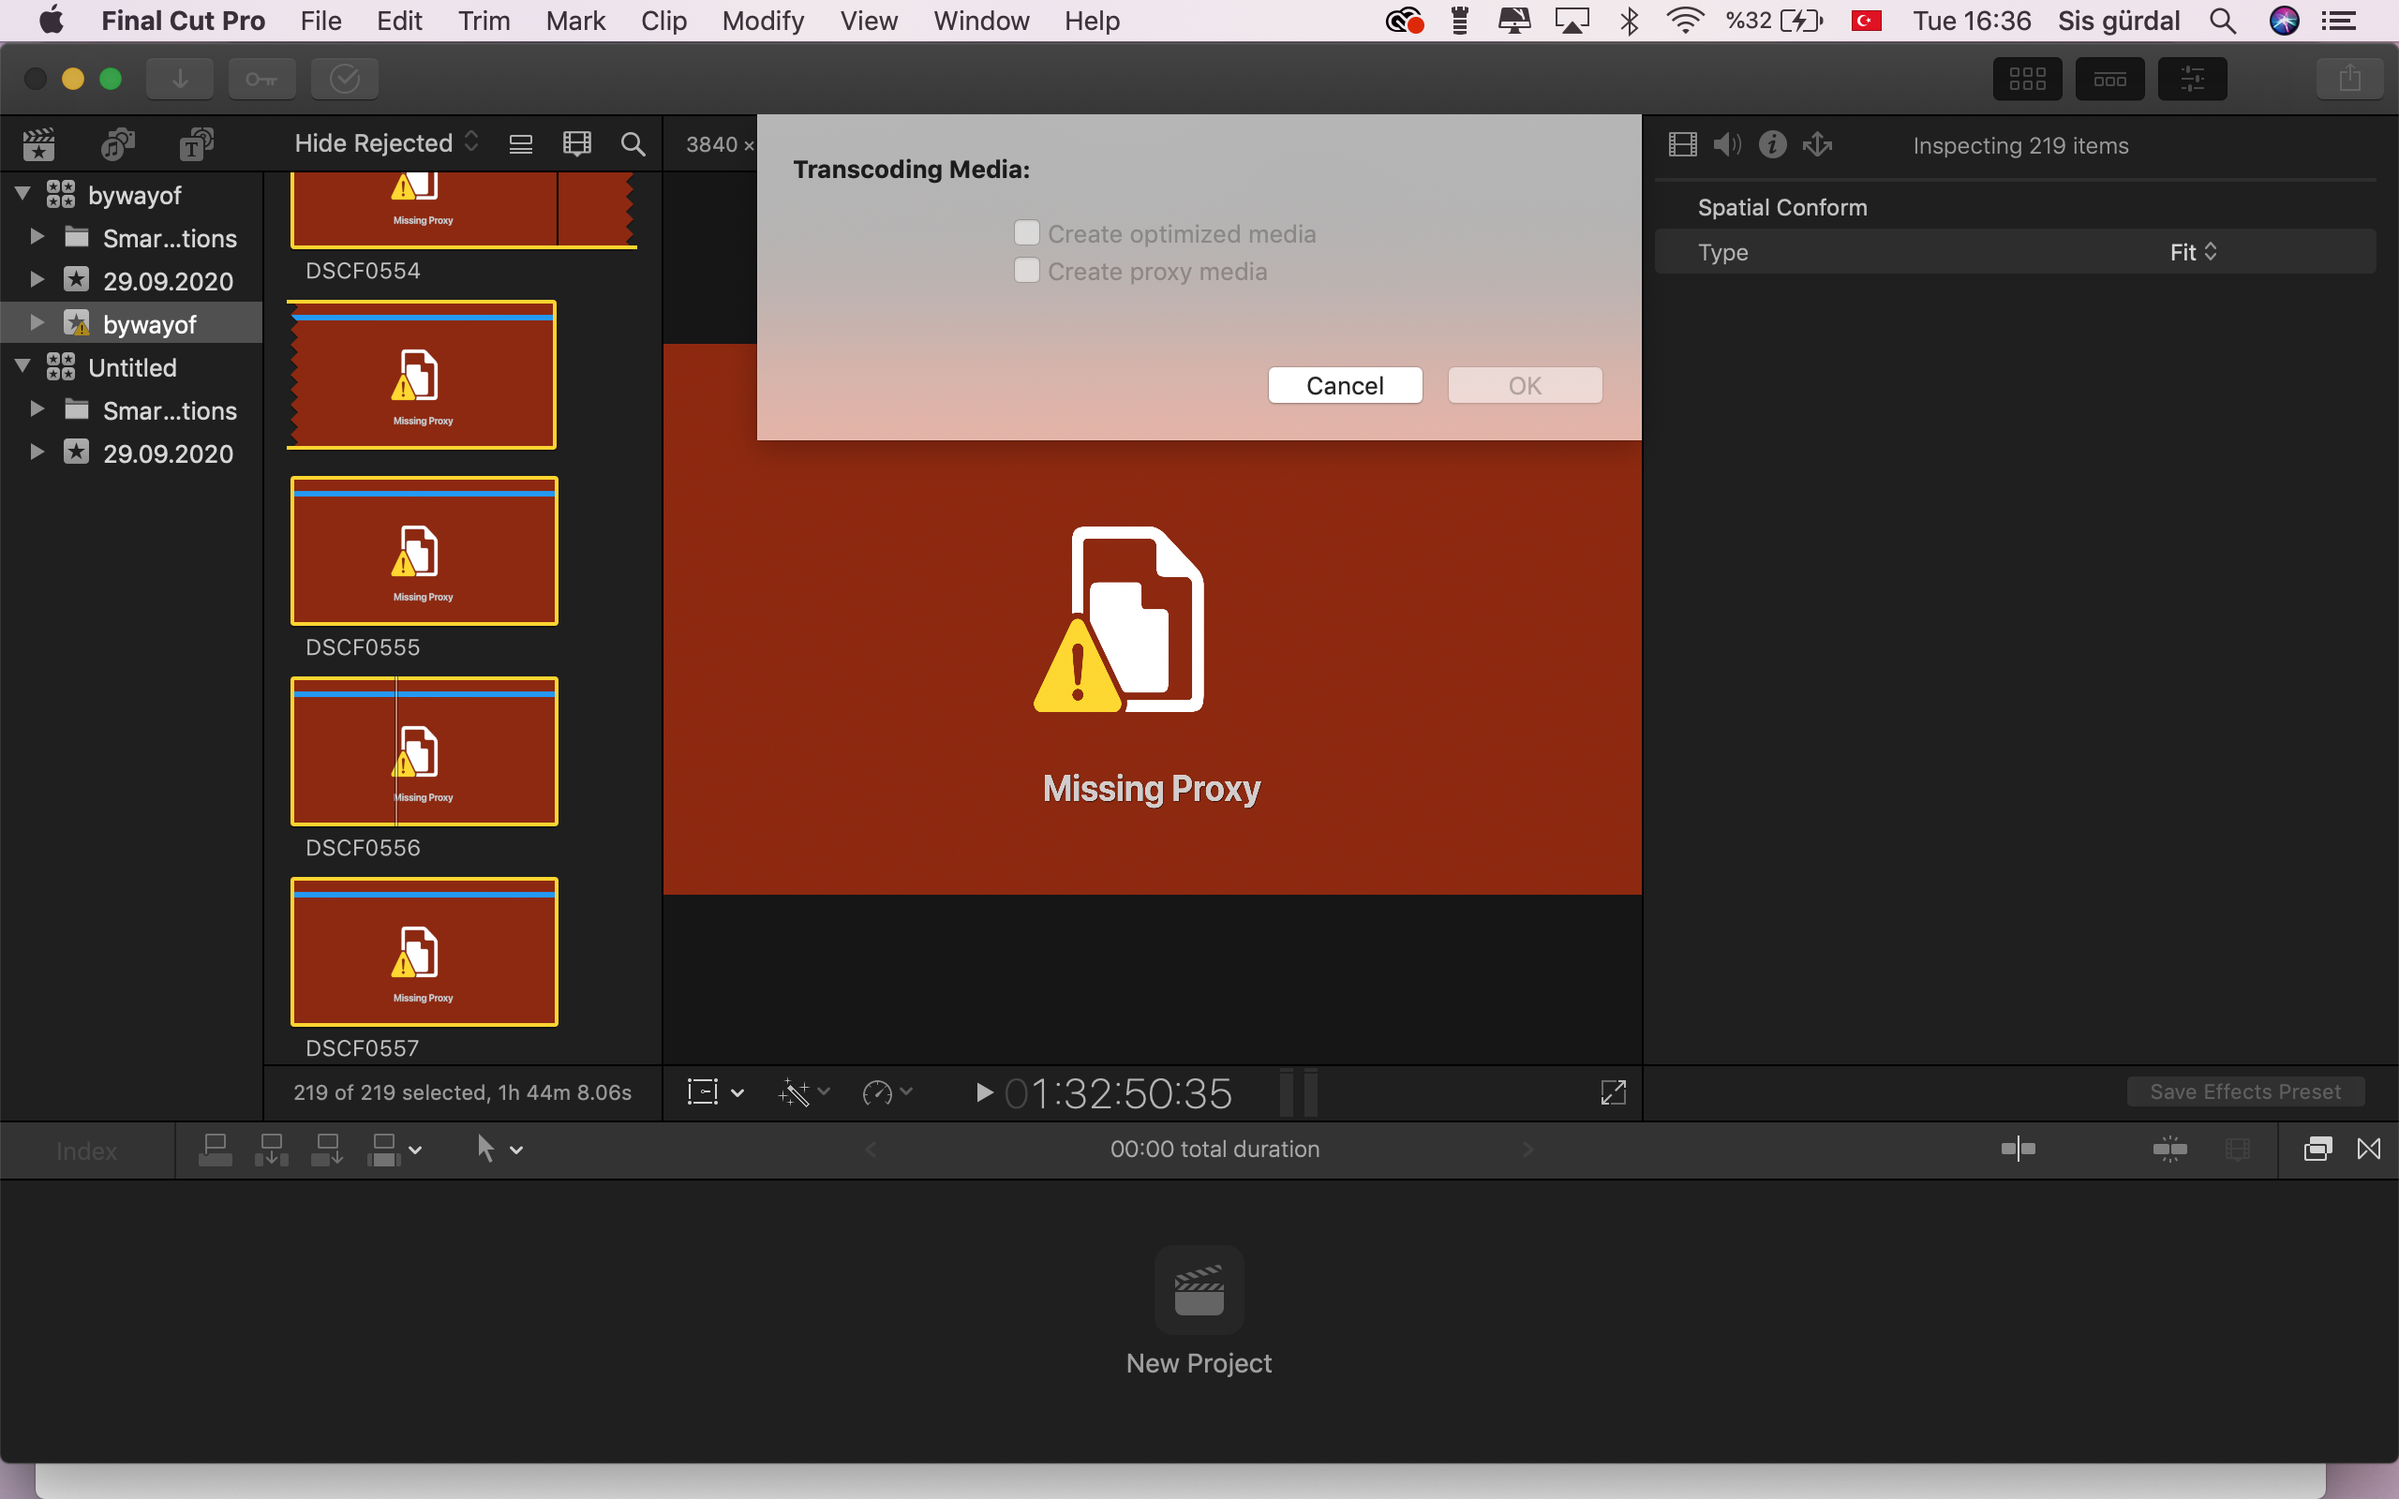Collapse the Untitled library disclosure triangle
This screenshot has width=2399, height=1499.
(22, 367)
